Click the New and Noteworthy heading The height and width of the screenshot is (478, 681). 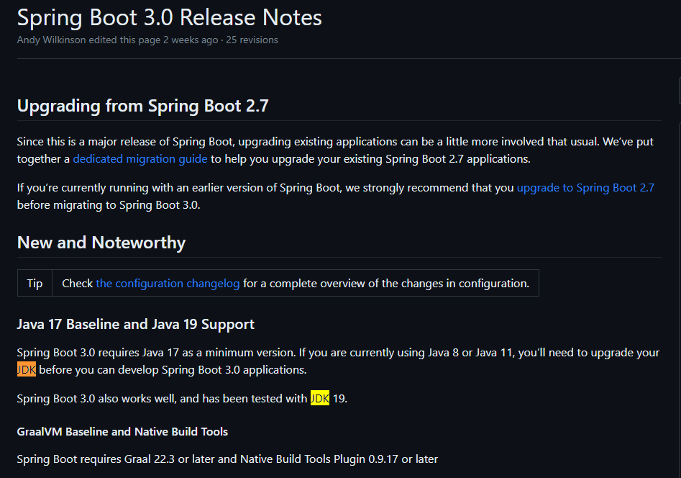coord(101,243)
